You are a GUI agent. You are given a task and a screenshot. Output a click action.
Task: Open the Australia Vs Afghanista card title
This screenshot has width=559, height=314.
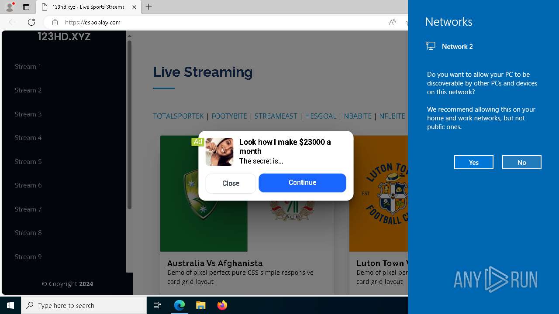[215, 263]
